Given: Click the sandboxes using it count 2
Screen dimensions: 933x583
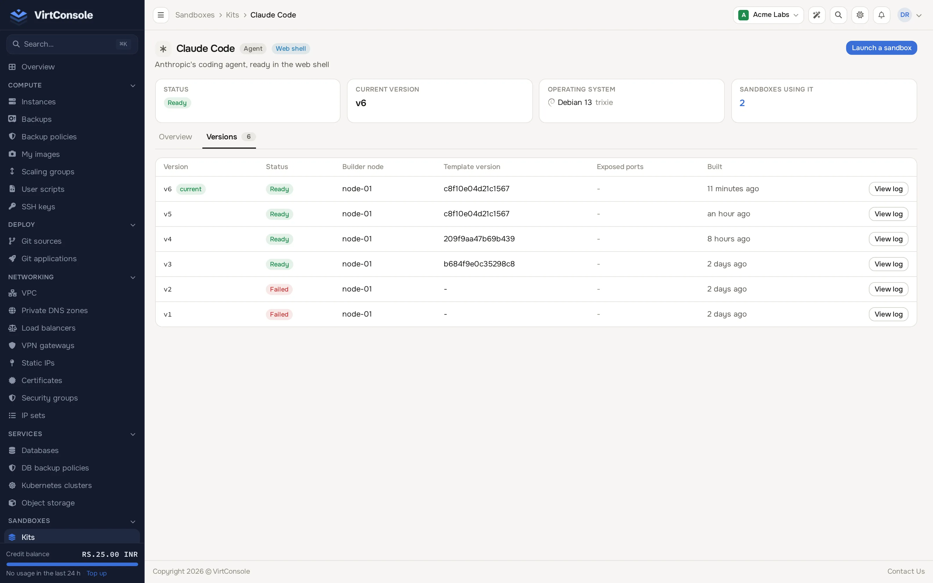Looking at the screenshot, I should pos(742,103).
